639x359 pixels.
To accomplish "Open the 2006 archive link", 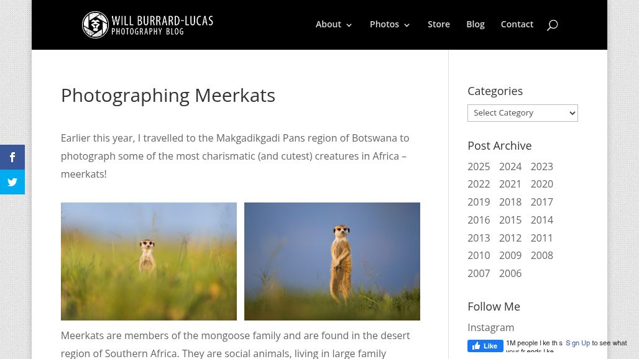I will (x=510, y=273).
